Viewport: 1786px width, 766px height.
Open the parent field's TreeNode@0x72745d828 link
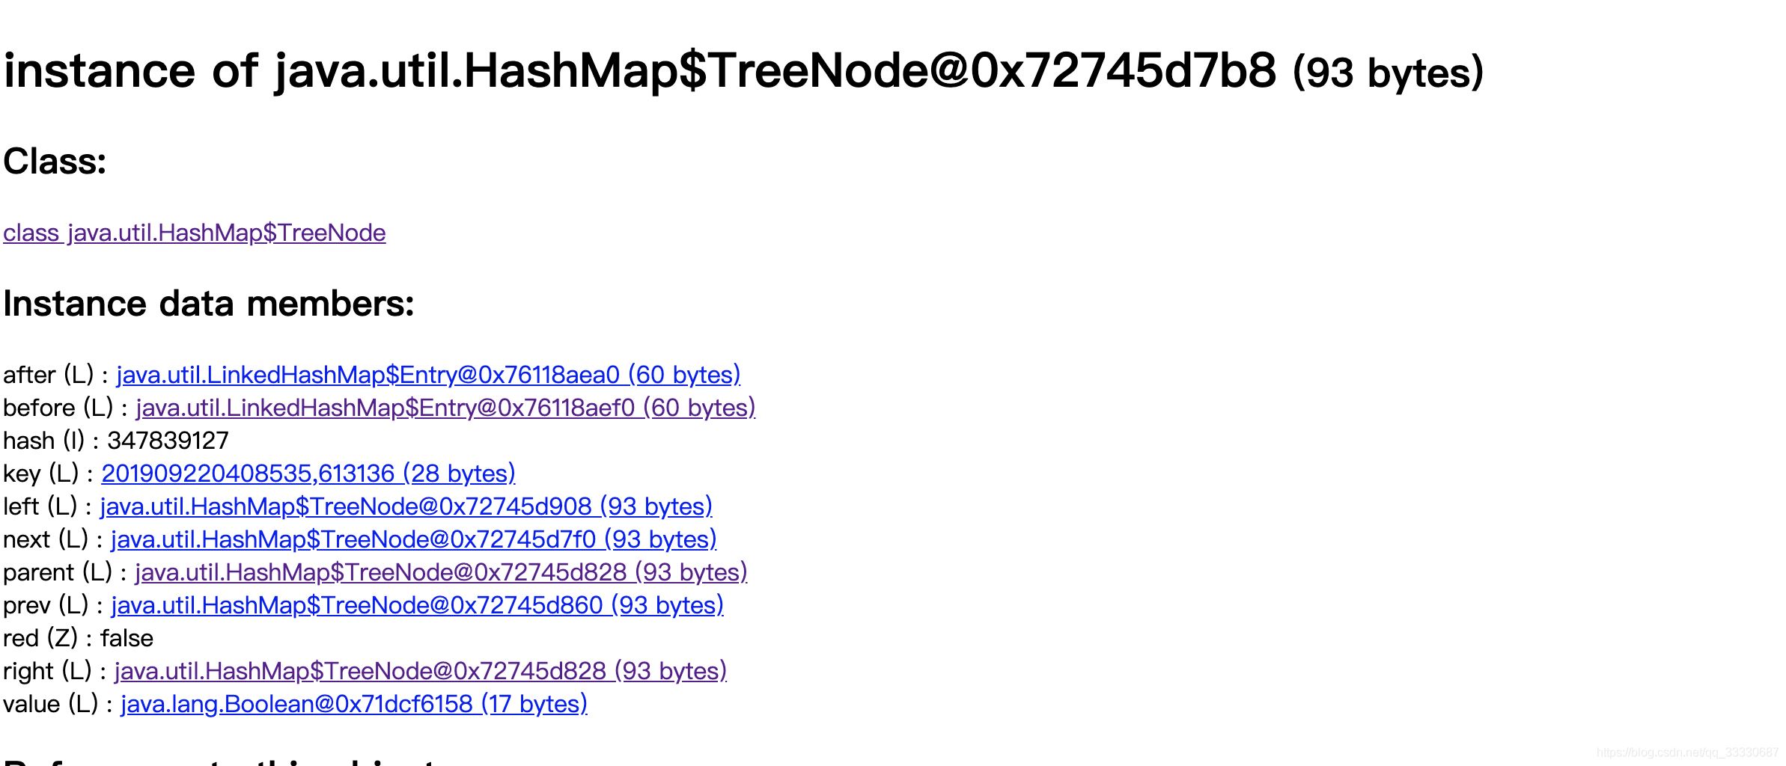pyautogui.click(x=441, y=572)
